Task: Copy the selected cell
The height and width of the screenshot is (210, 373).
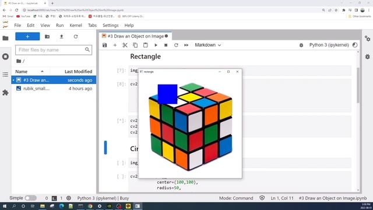Action: [x=135, y=45]
